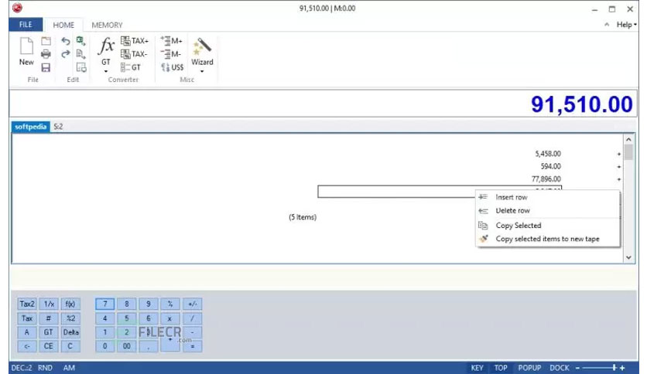Switch to the MEMORY ribbon tab
Image resolution: width=647 pixels, height=374 pixels.
(x=107, y=25)
